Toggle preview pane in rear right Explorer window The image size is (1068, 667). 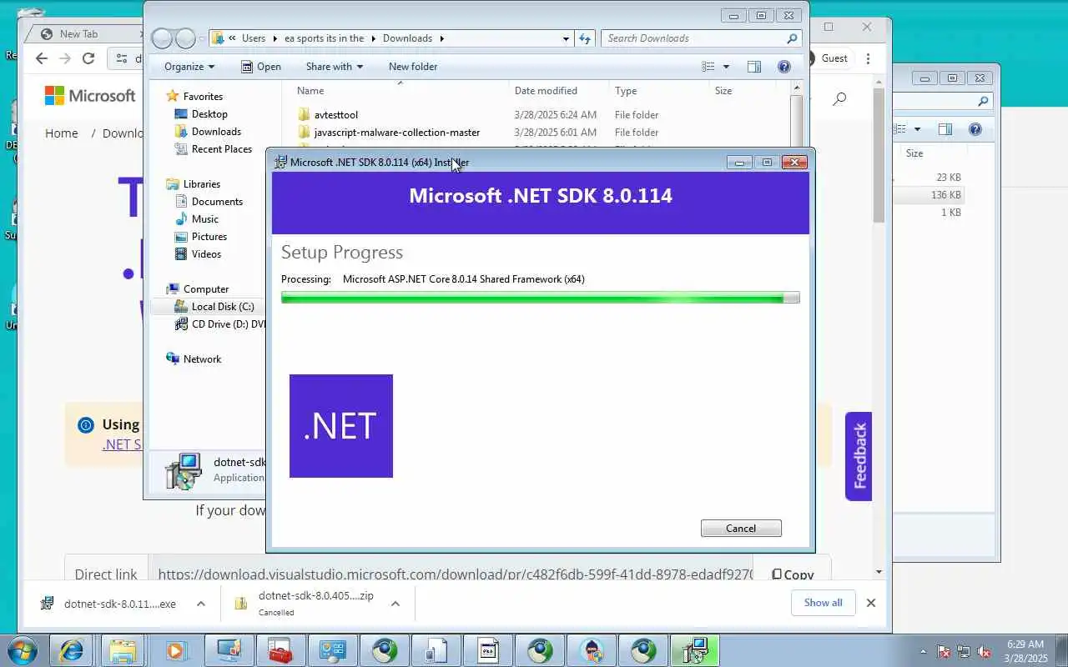(x=945, y=129)
